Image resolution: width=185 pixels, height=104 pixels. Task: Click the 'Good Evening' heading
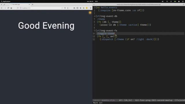coord(46,26)
